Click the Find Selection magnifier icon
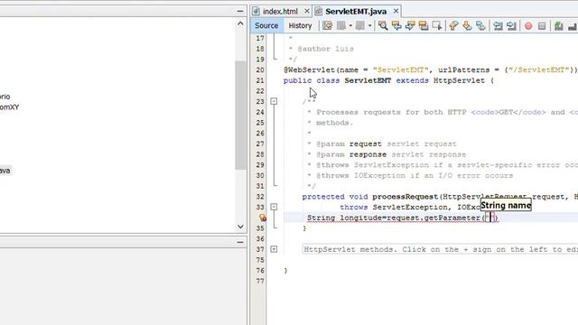578x325 pixels. (x=383, y=25)
